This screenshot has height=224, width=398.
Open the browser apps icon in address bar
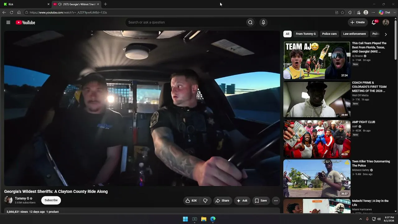(x=336, y=12)
